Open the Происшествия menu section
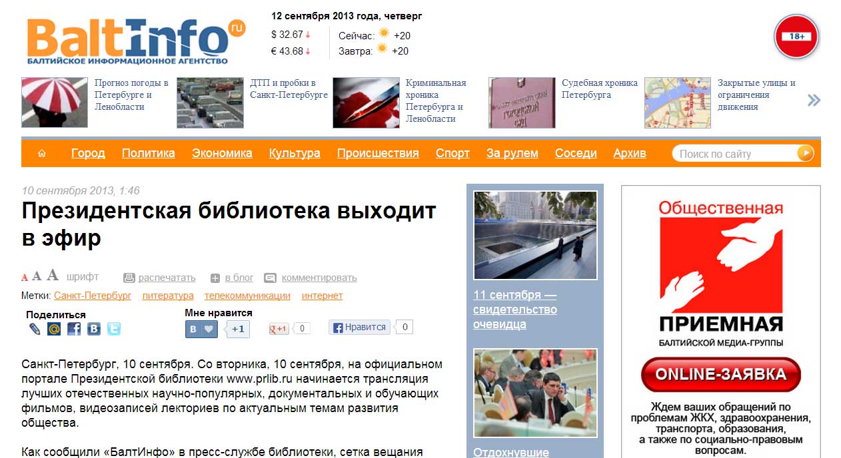 [378, 153]
